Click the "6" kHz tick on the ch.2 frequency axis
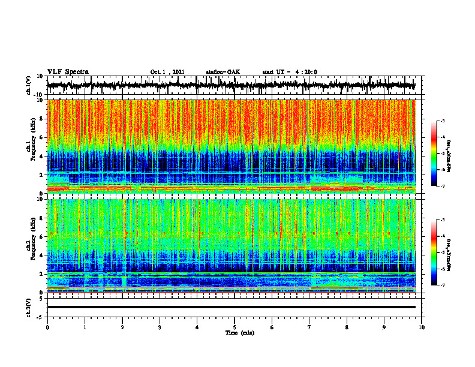Image resolution: width=475 pixels, height=367 pixels. [41, 237]
